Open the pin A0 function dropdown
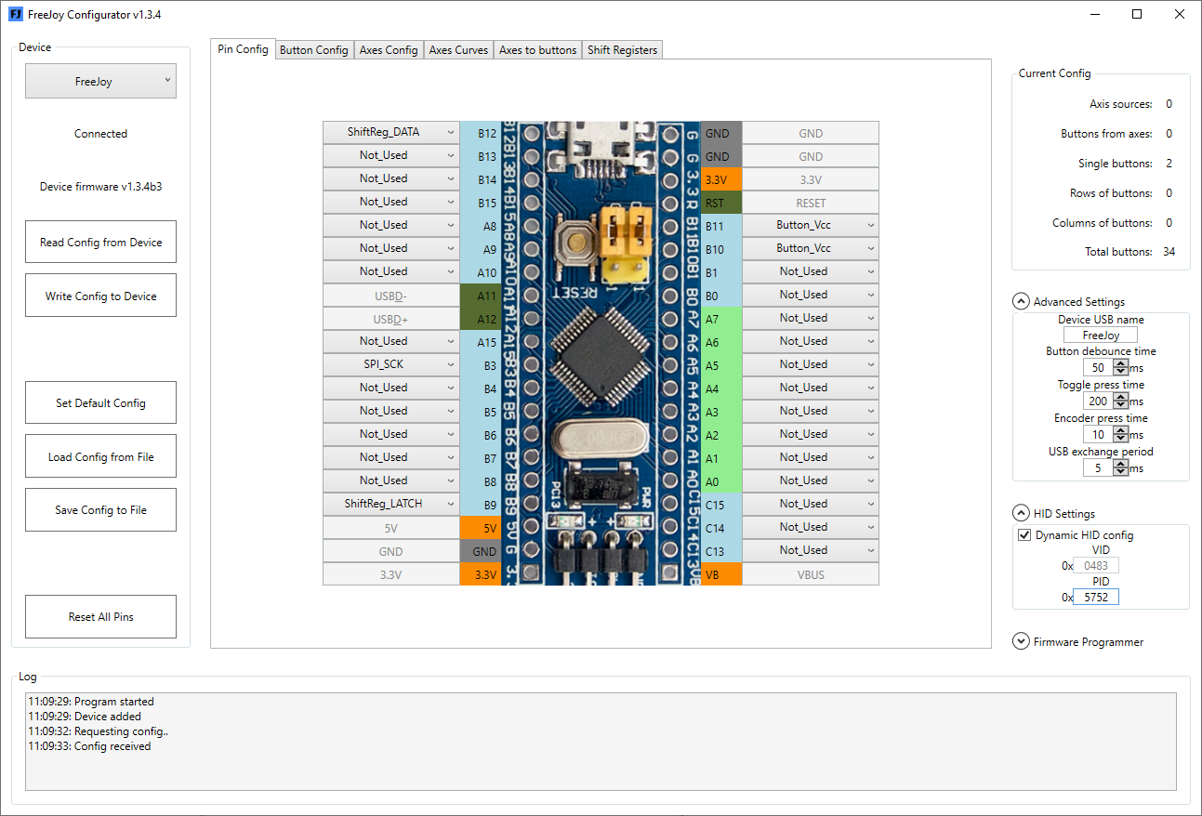This screenshot has width=1202, height=816. click(x=811, y=480)
